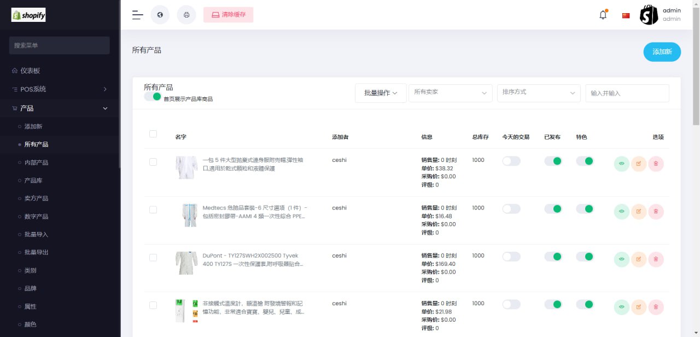Select 内部产品 in sidebar menu

[x=36, y=162]
